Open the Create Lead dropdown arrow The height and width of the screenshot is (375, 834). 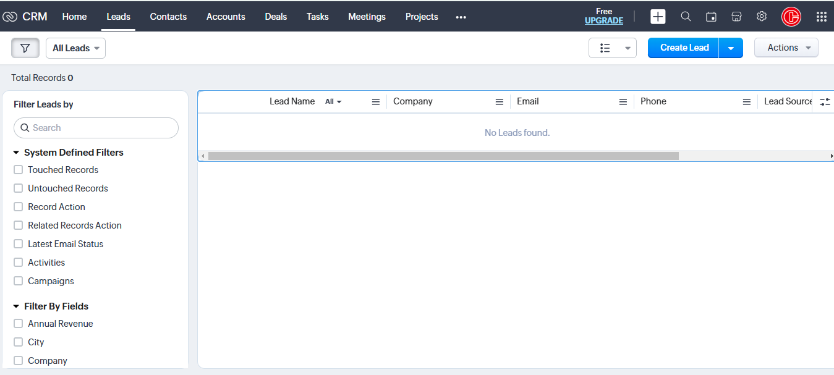coord(731,48)
